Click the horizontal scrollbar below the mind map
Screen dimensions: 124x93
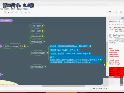(x=64, y=86)
